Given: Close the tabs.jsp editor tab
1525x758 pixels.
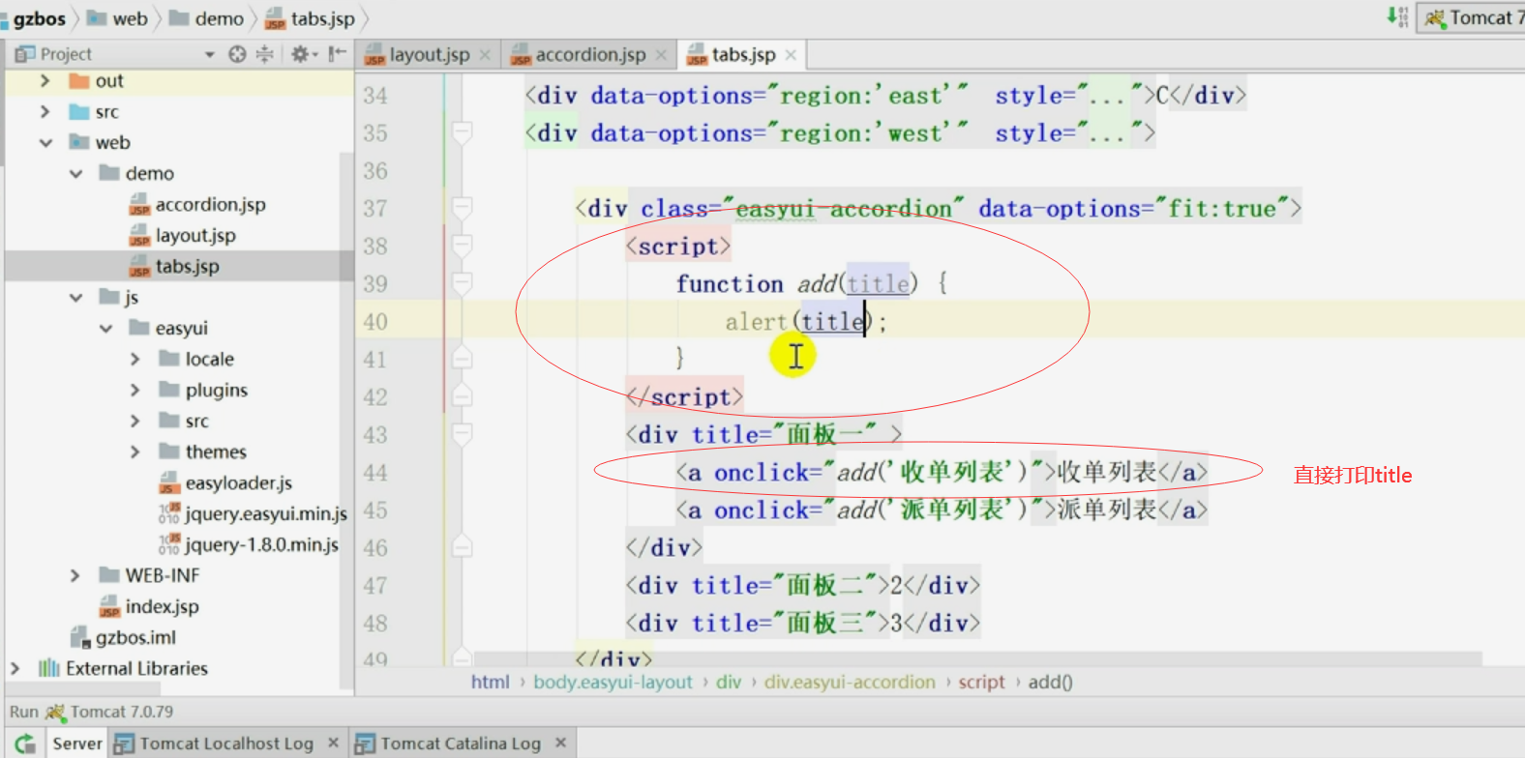Looking at the screenshot, I should tap(791, 55).
